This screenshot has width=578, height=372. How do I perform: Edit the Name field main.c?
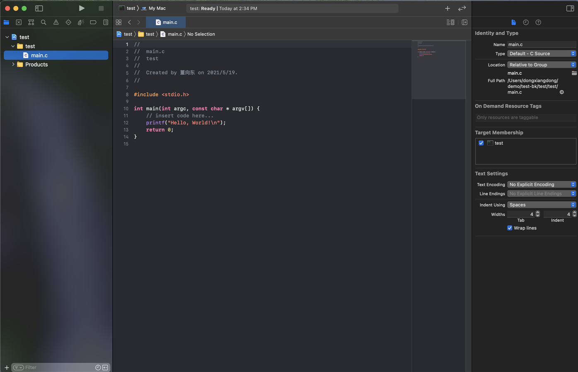click(x=542, y=45)
